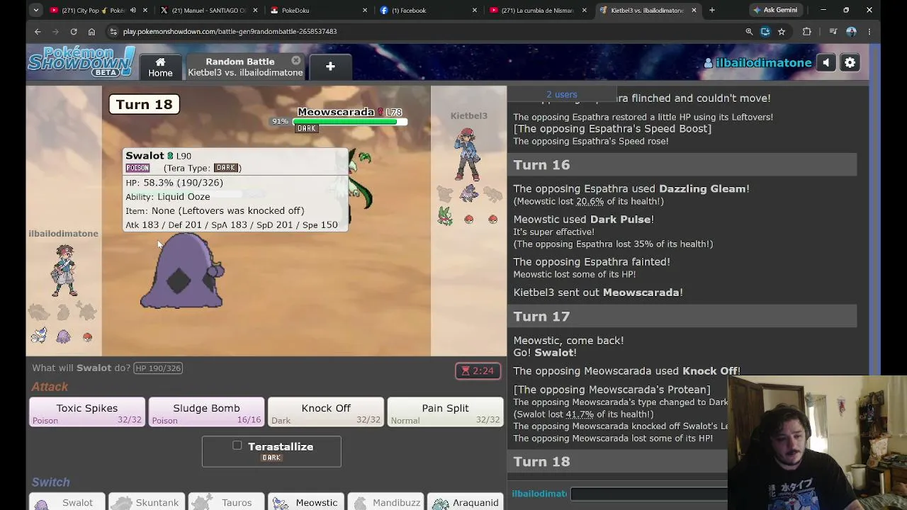Click the address bar URL
Image resolution: width=907 pixels, height=510 pixels.
pyautogui.click(x=230, y=31)
